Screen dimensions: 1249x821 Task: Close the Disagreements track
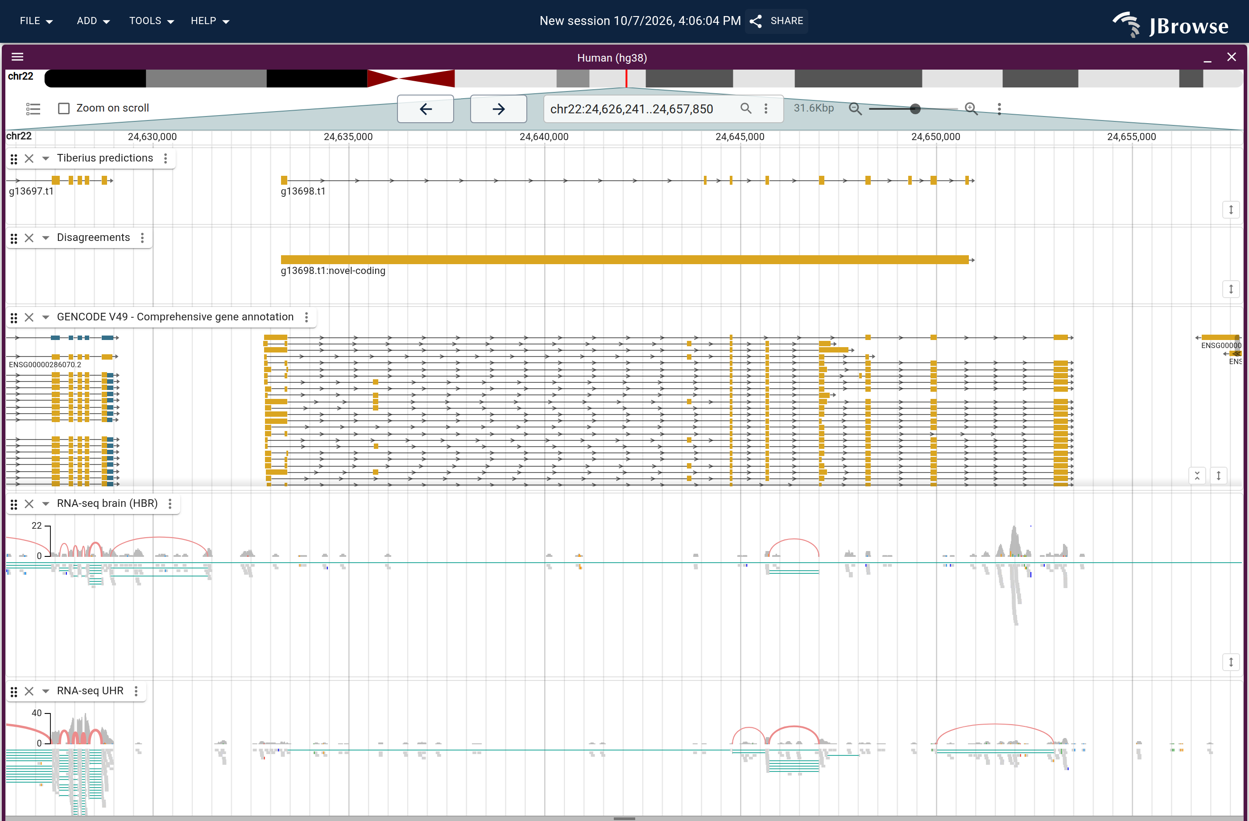coord(29,238)
